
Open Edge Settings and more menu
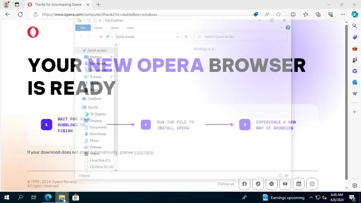tap(343, 14)
